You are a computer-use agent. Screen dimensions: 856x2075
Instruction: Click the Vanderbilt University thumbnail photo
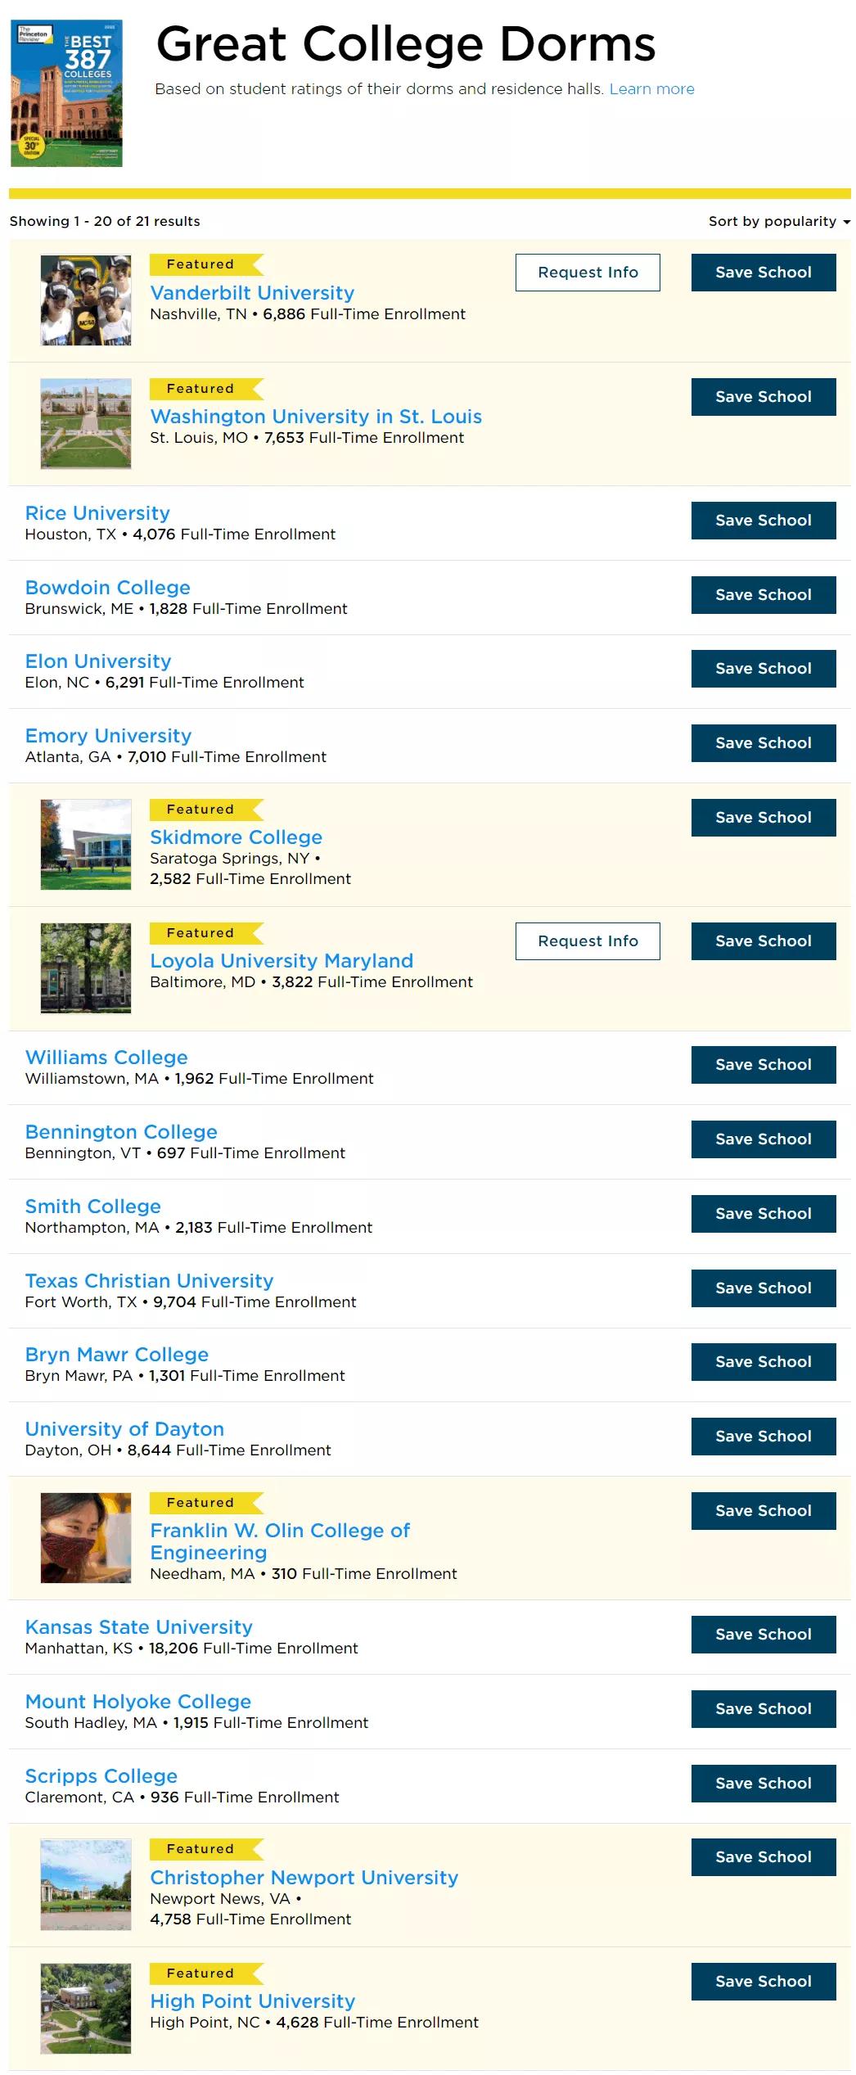[x=86, y=300]
